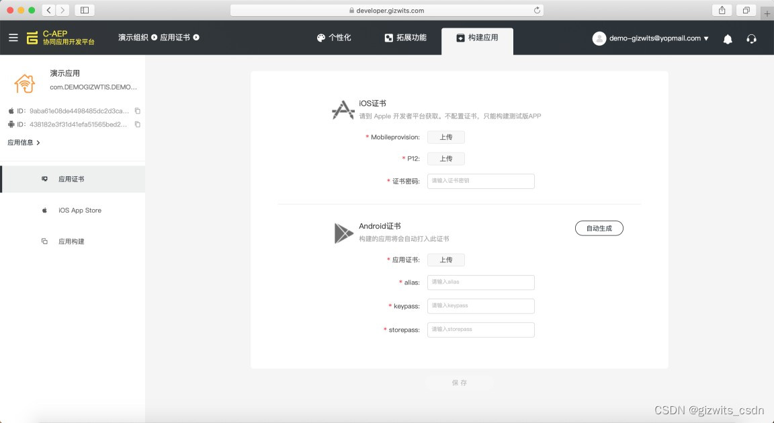Switch to the 拓展功能 tab
This screenshot has height=423, width=774.
[405, 38]
